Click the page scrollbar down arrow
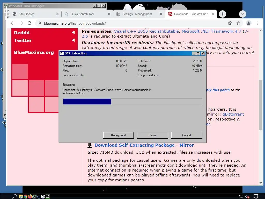This screenshot has width=265, height=199. click(x=260, y=183)
